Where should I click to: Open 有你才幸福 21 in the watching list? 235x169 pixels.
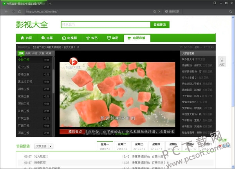pyautogui.click(x=190, y=77)
